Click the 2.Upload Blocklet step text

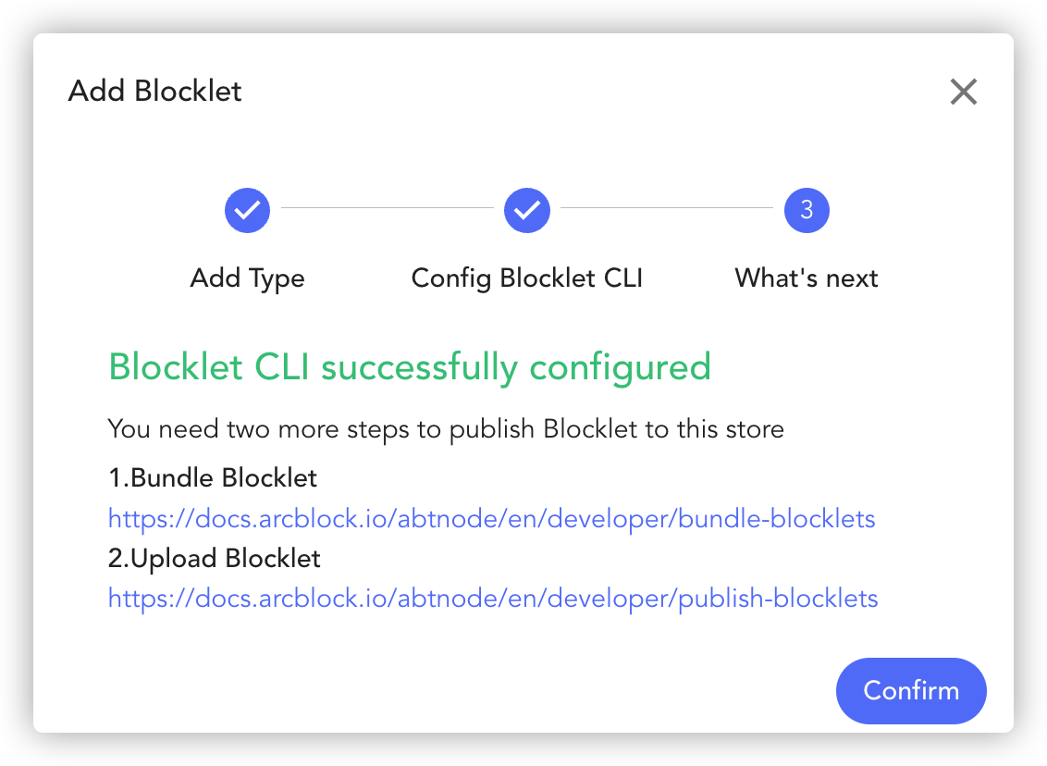point(215,559)
